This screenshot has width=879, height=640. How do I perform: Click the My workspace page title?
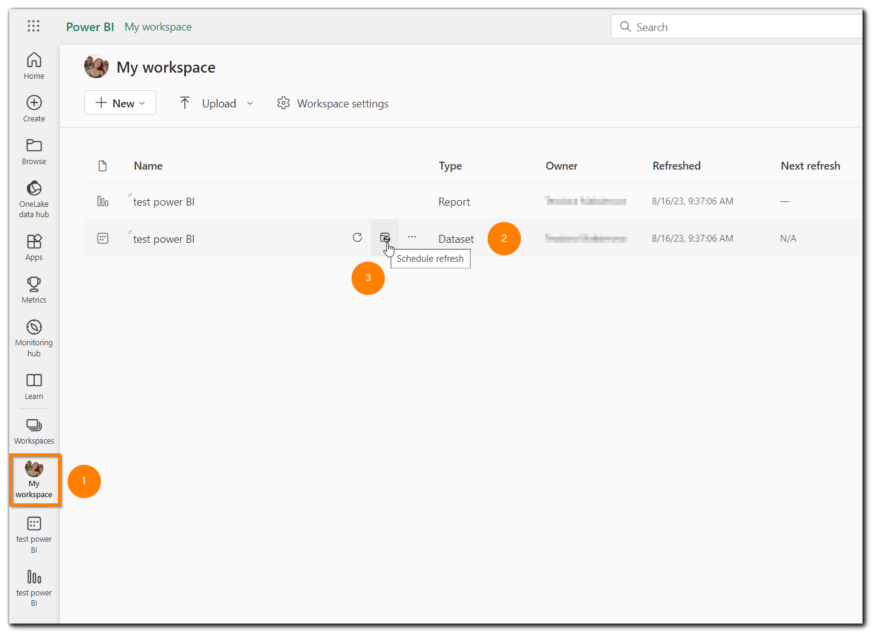166,67
